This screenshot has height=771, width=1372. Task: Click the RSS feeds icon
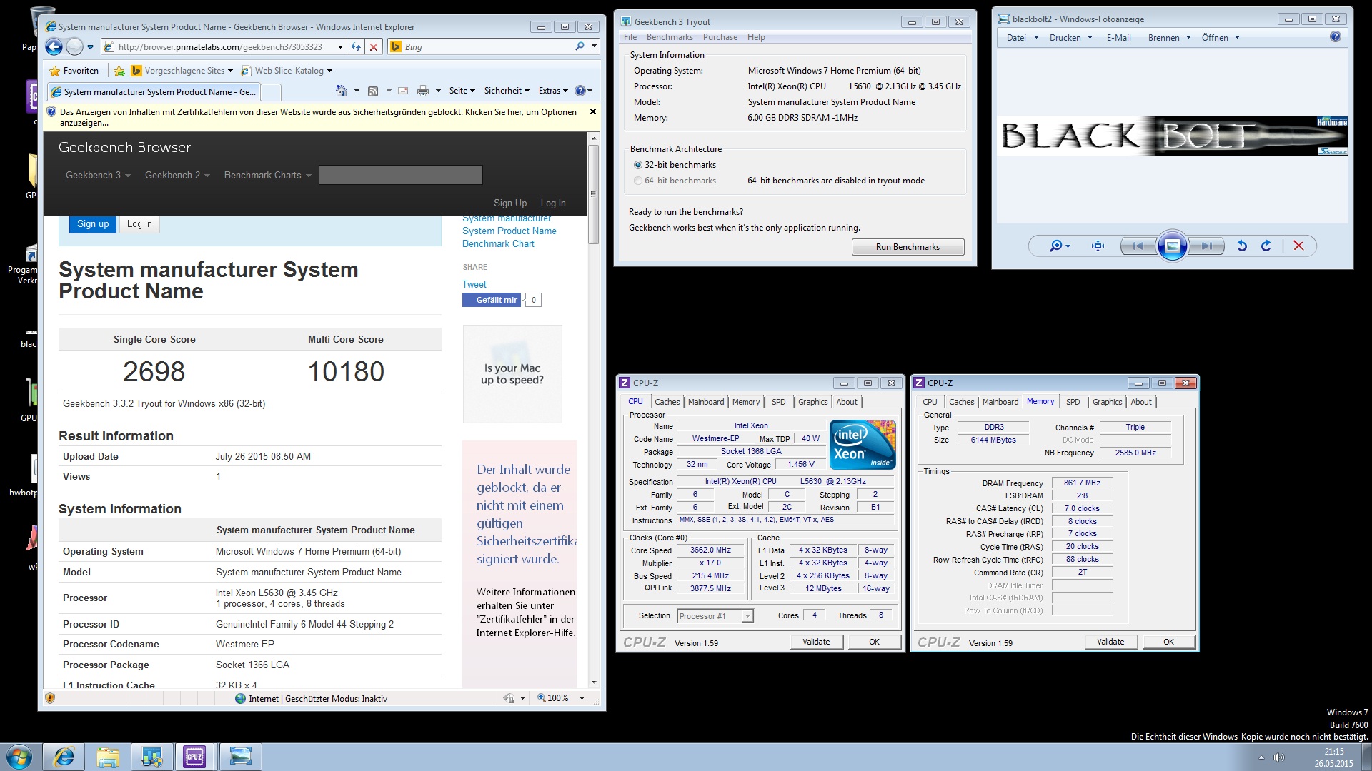click(372, 91)
